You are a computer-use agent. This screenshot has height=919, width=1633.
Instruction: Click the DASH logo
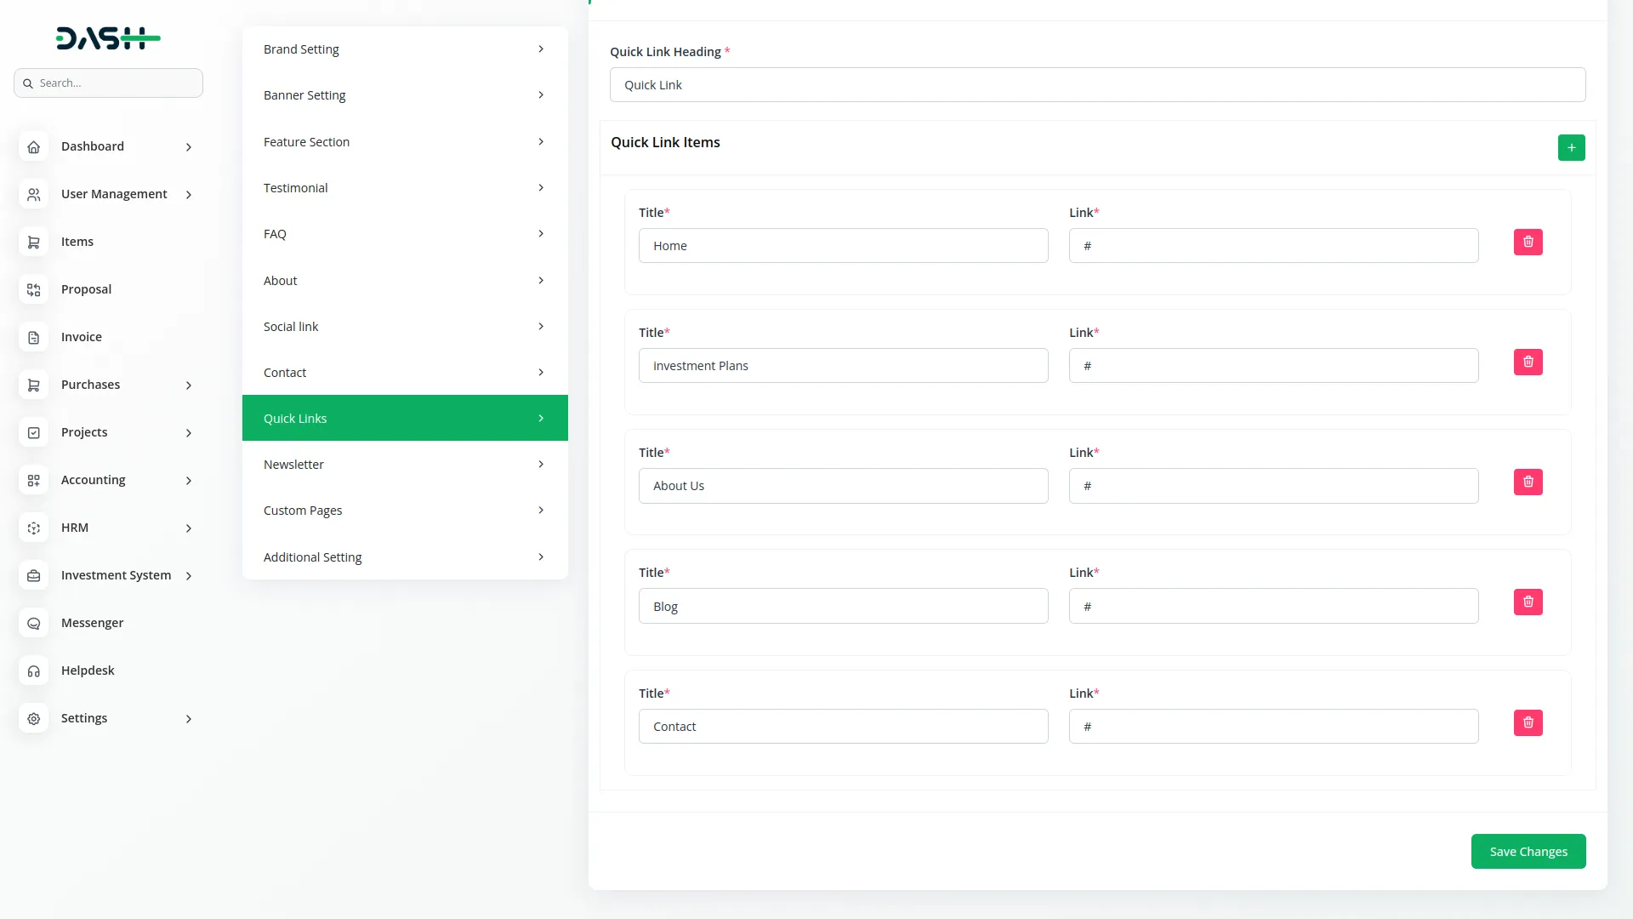(108, 38)
